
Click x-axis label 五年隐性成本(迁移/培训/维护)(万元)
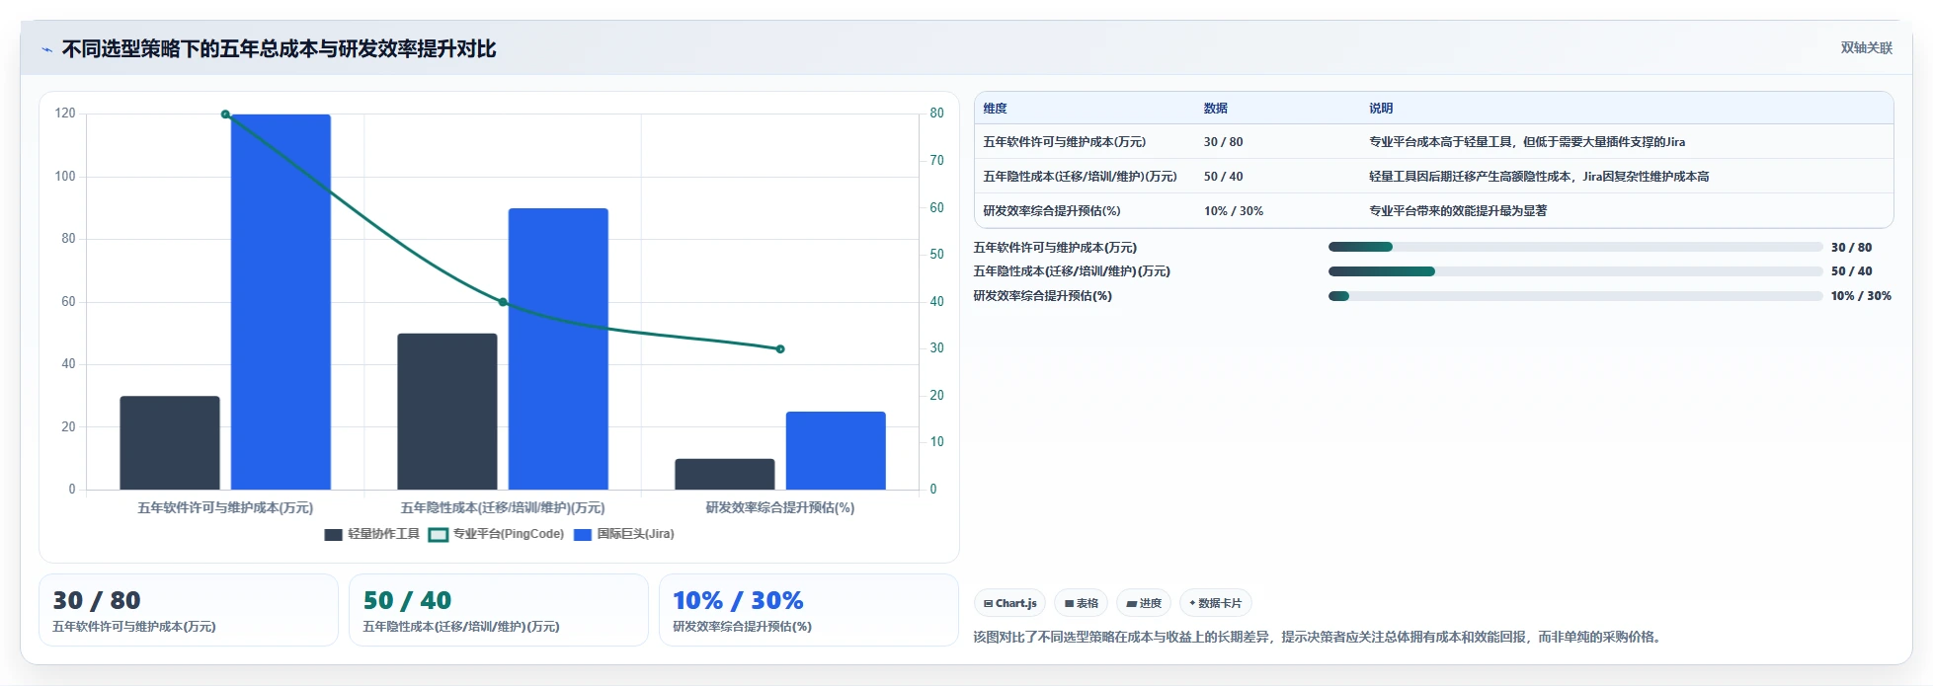point(503,508)
